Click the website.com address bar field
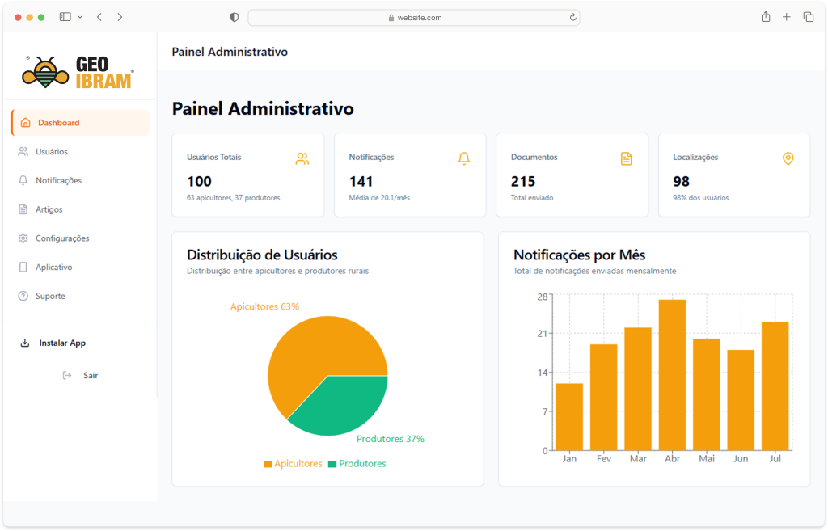This screenshot has width=828, height=531. coord(414,17)
